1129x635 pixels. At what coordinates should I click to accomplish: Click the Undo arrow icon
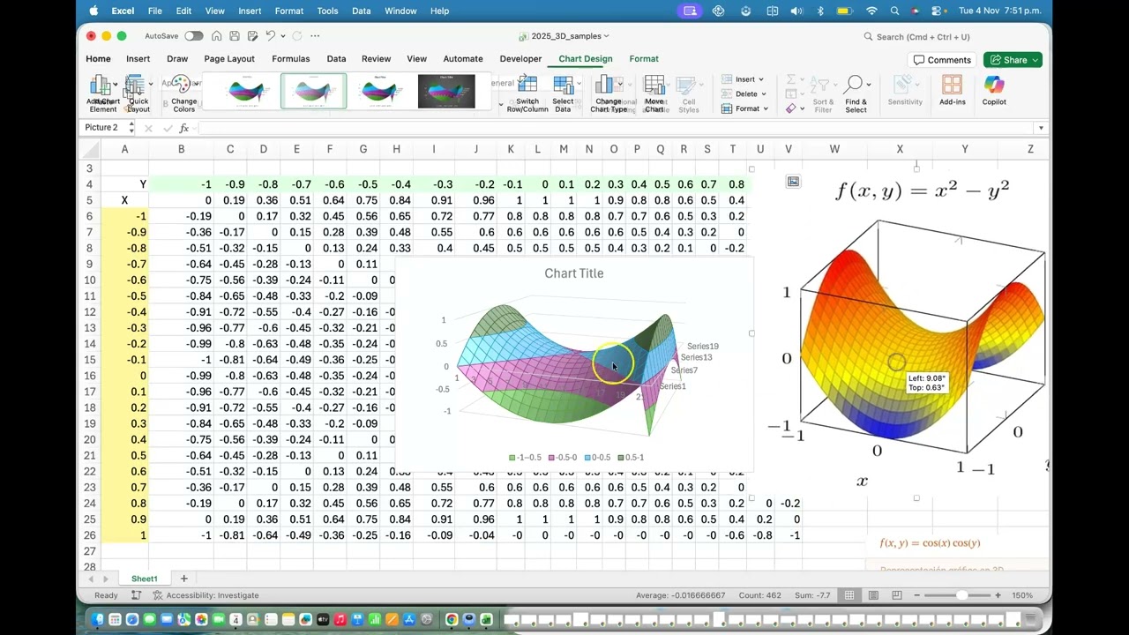271,36
